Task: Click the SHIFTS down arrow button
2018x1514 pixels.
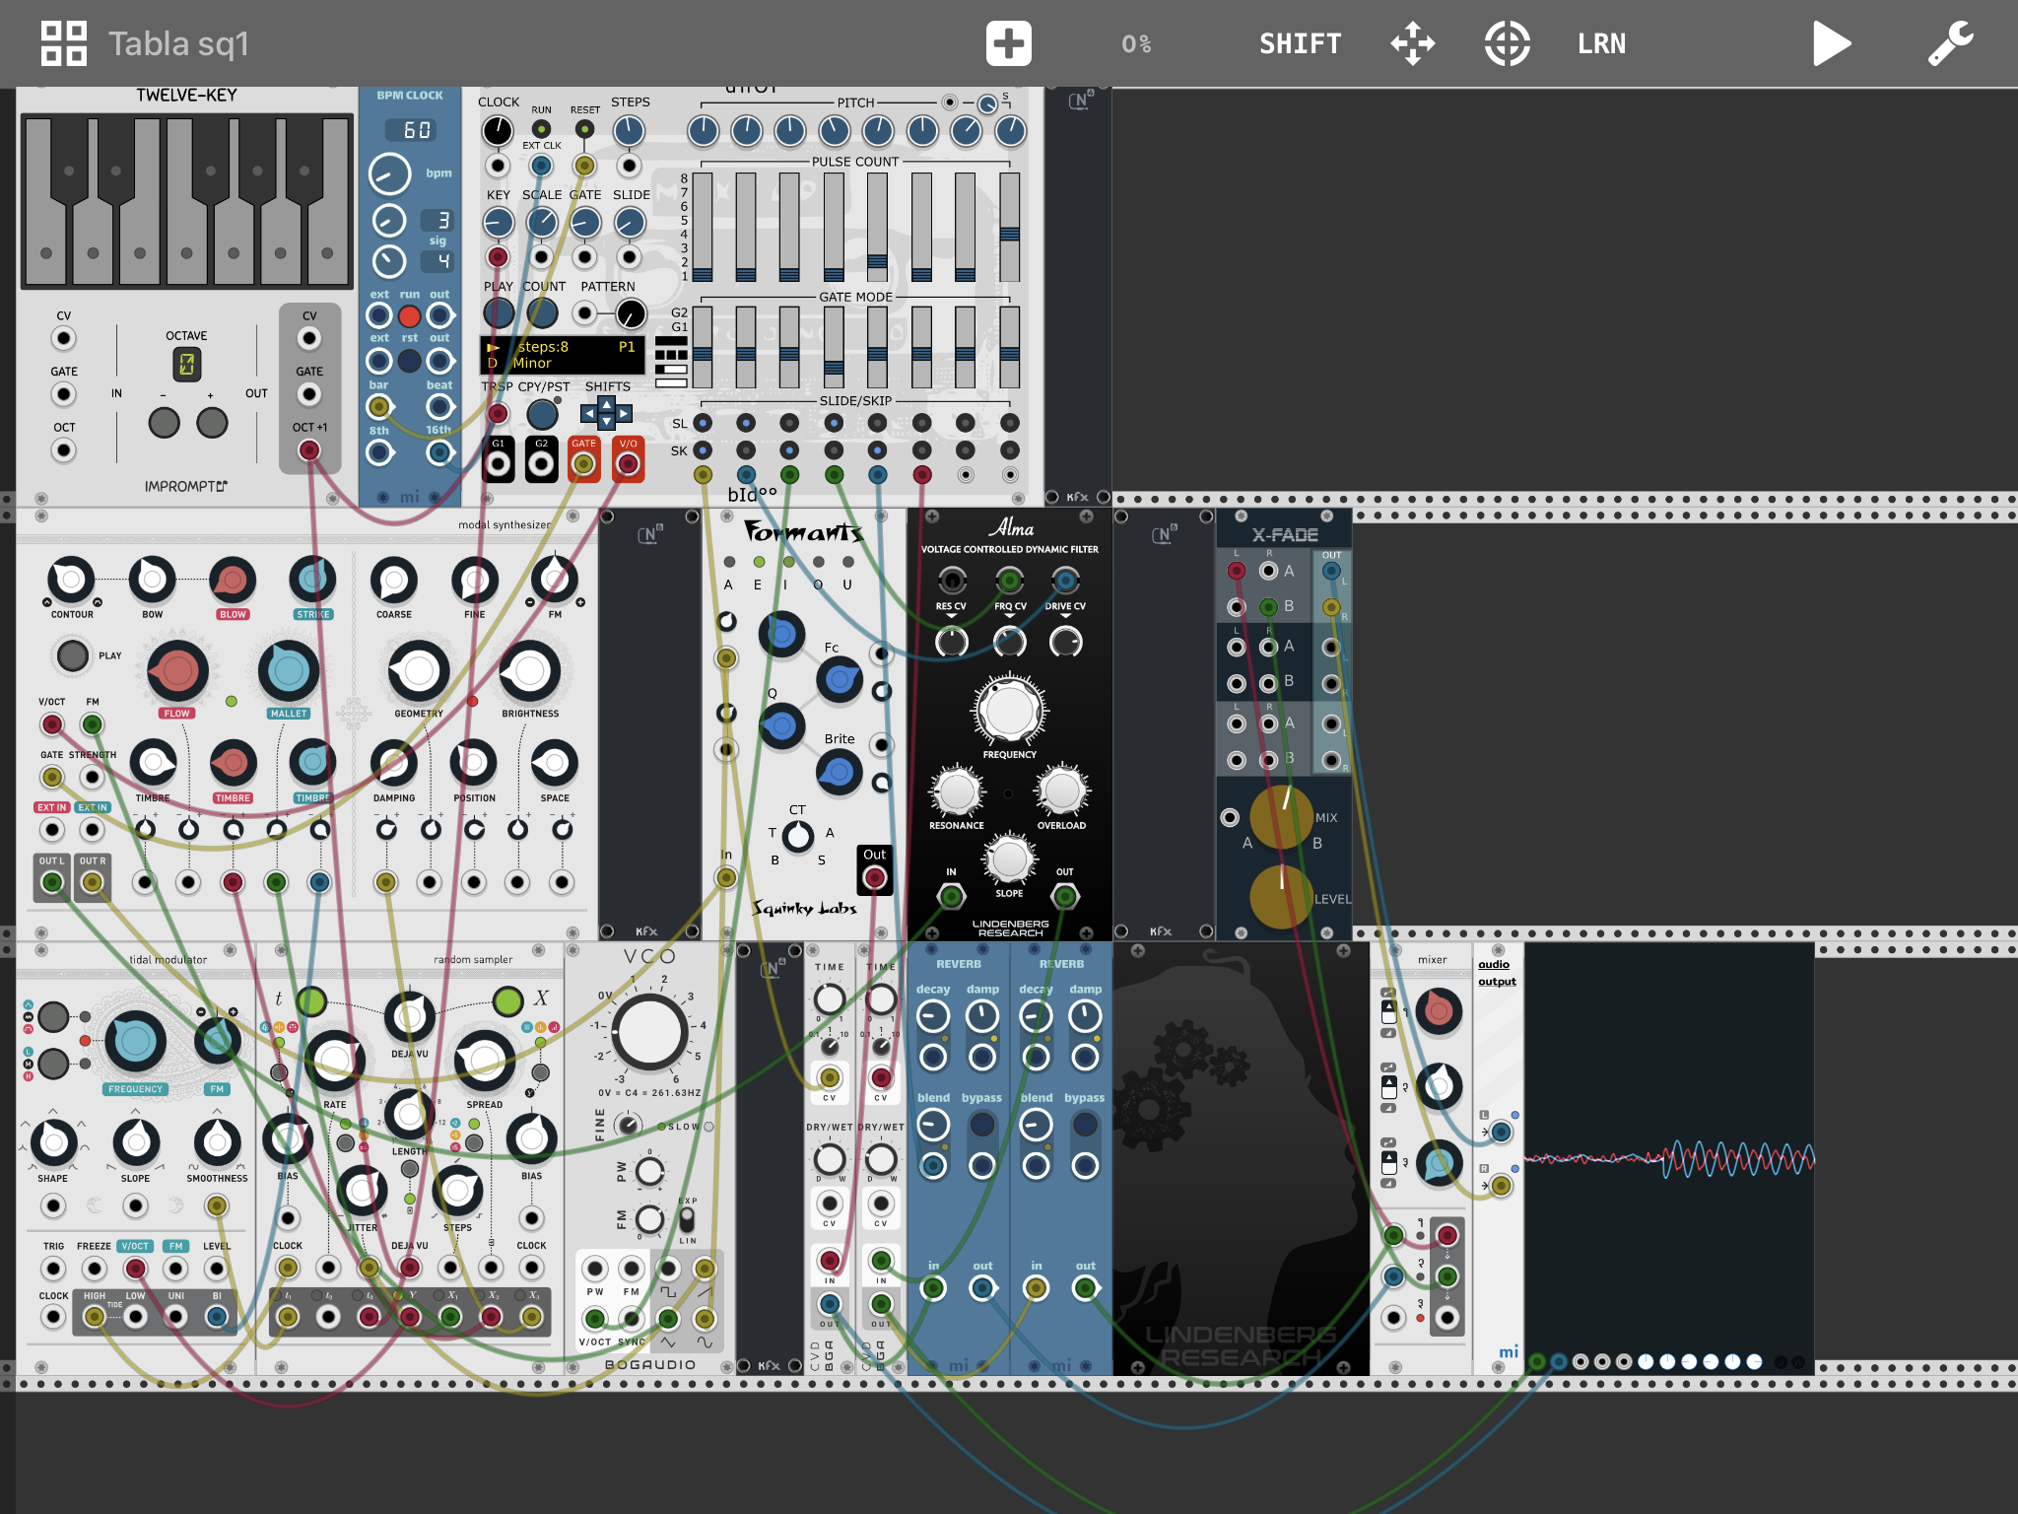Action: 607,423
